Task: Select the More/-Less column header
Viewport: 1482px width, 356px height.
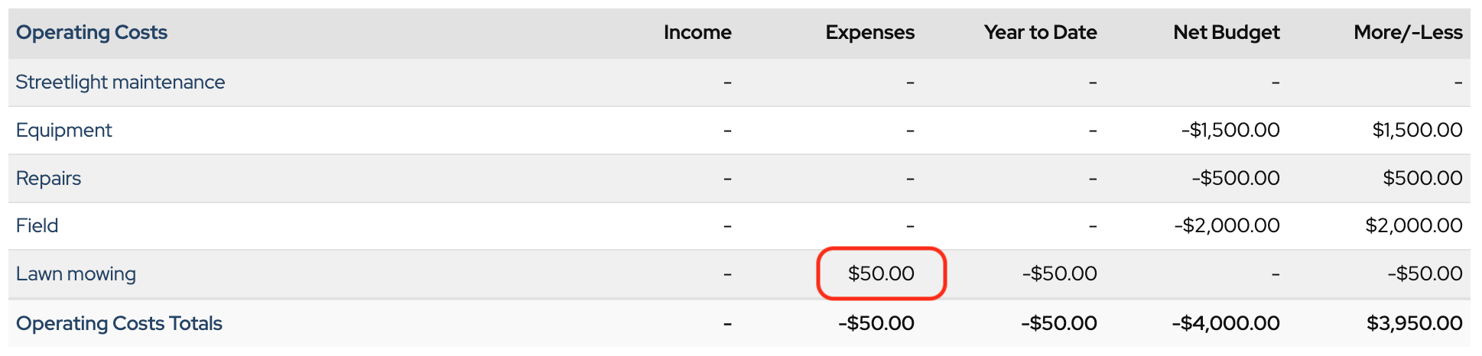Action: pyautogui.click(x=1407, y=33)
